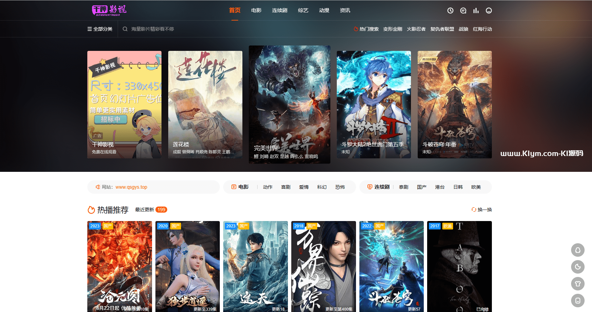
Task: Filter movies by 喜剧
Action: [x=286, y=187]
